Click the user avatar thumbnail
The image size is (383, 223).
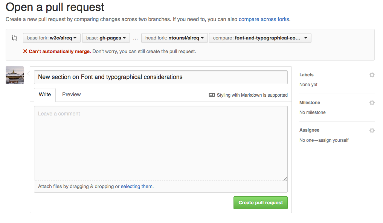[15, 75]
